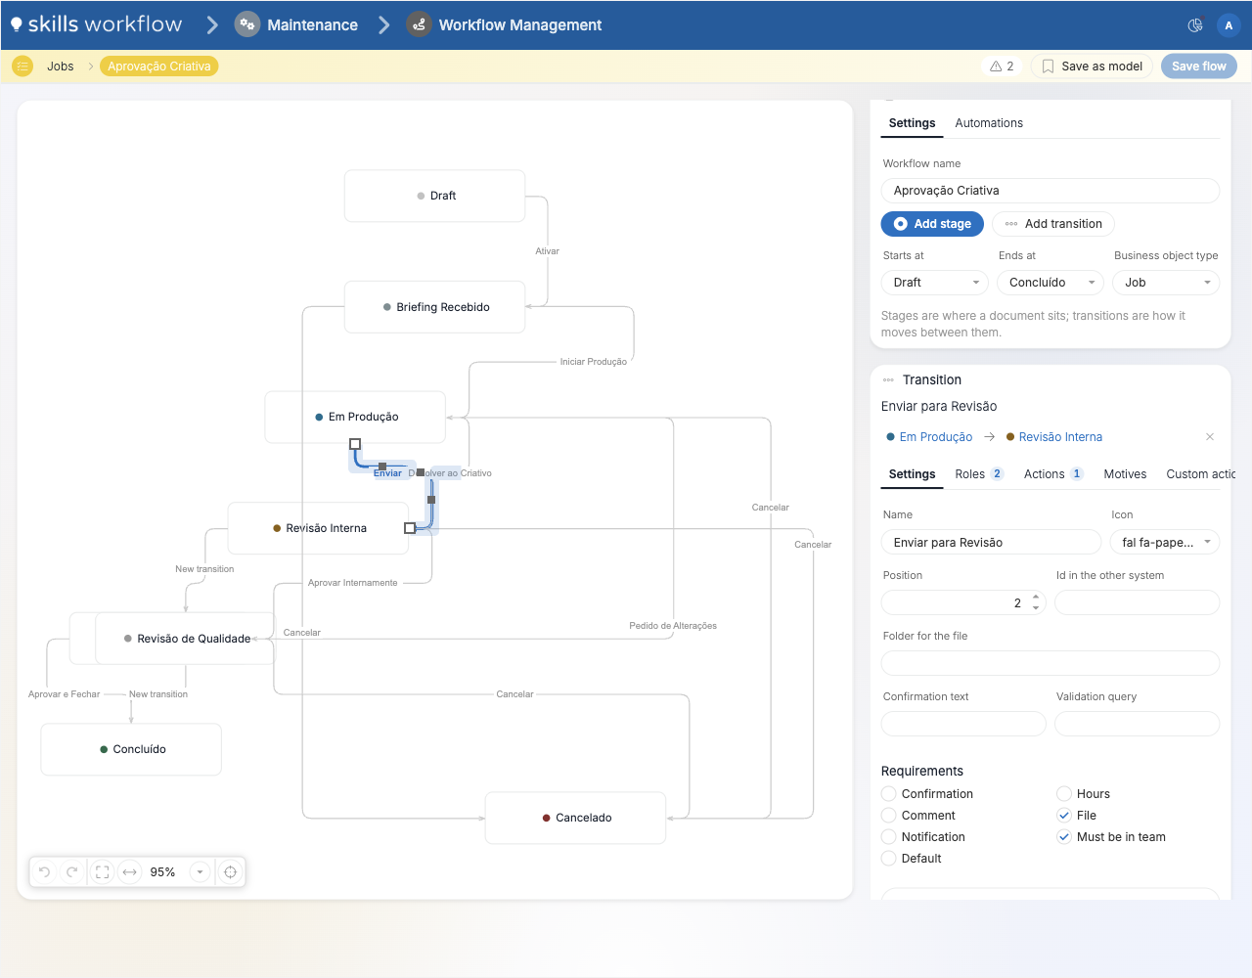The width and height of the screenshot is (1252, 978).
Task: Click the Add stage button
Action: click(932, 224)
